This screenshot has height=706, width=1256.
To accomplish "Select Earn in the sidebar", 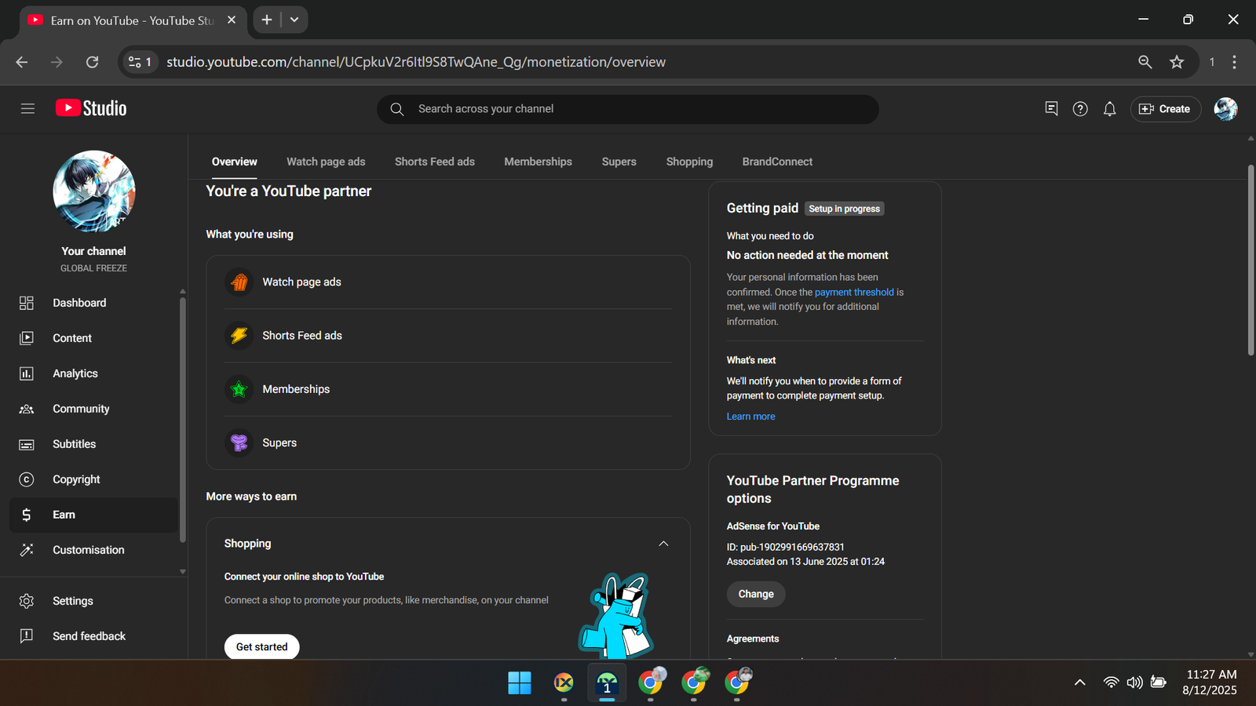I will 94,515.
